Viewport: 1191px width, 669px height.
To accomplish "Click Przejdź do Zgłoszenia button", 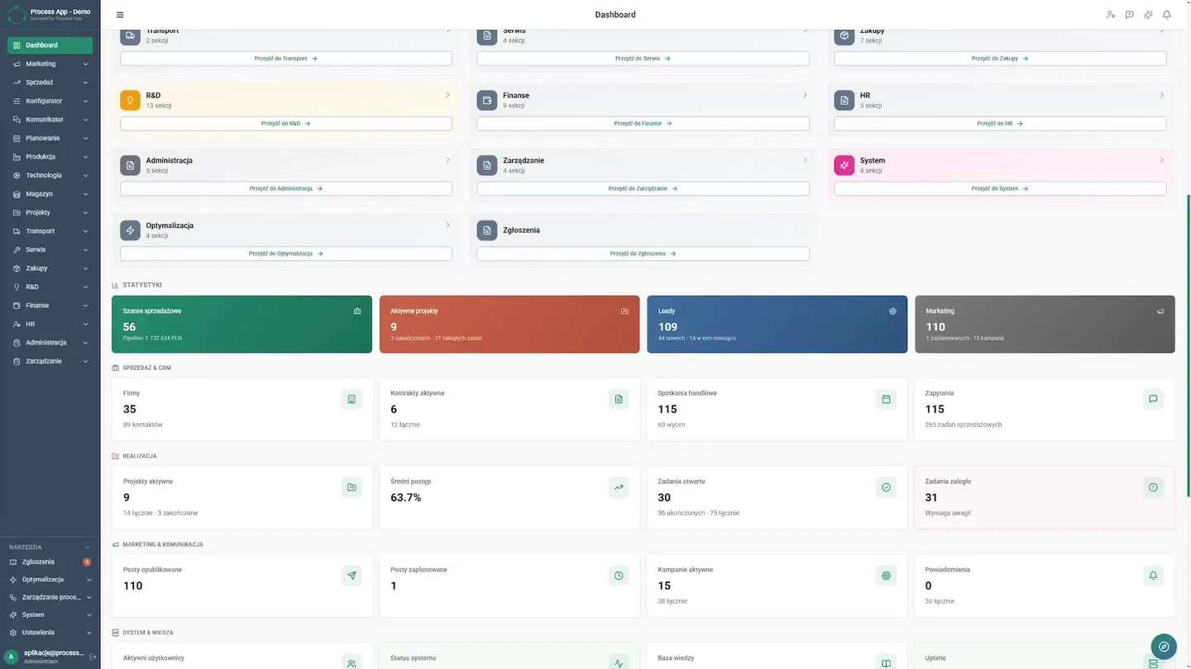I will [x=643, y=254].
